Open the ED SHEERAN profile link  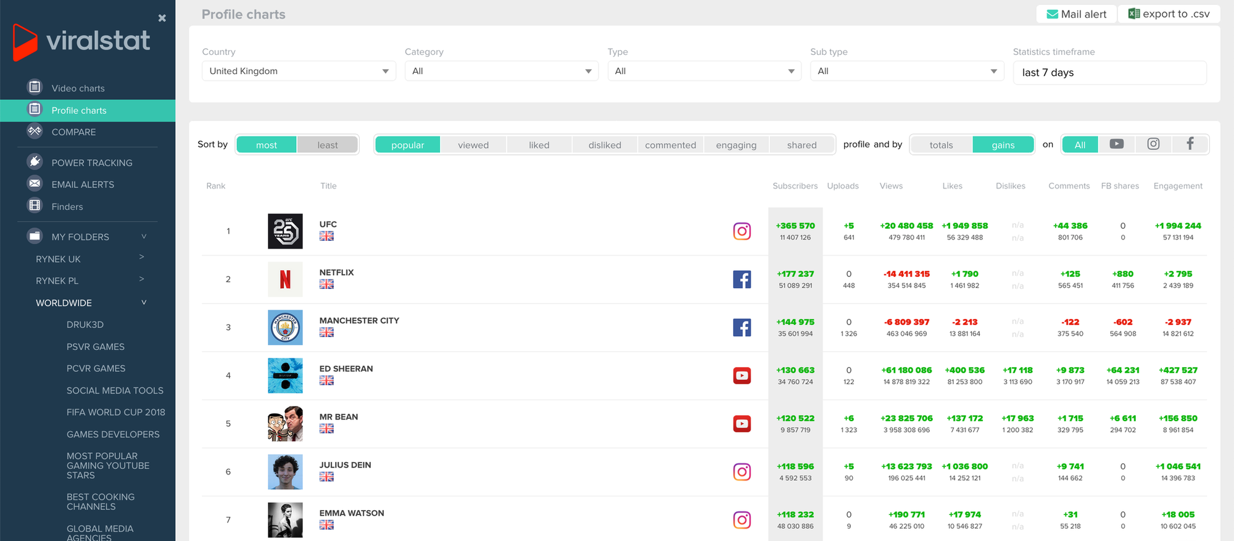(346, 369)
